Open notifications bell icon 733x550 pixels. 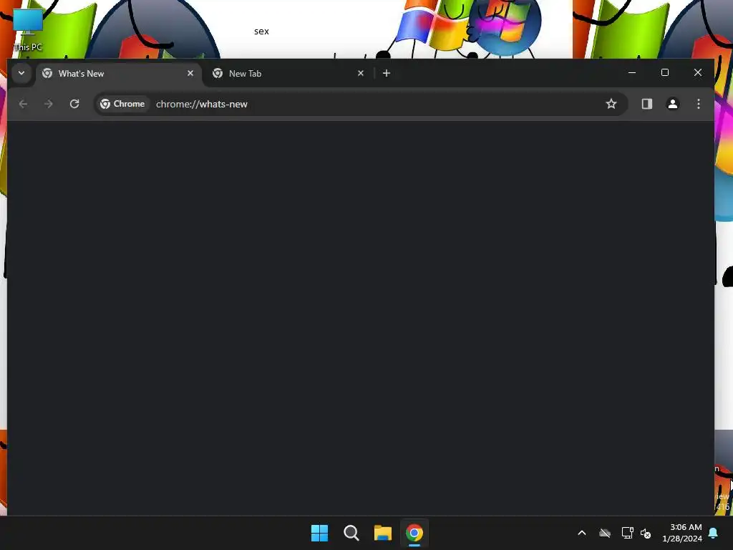tap(714, 533)
